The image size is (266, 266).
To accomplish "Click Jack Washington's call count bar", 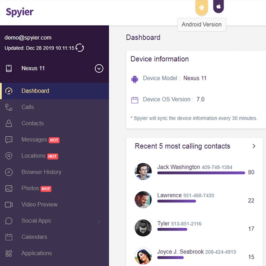I will [x=201, y=173].
